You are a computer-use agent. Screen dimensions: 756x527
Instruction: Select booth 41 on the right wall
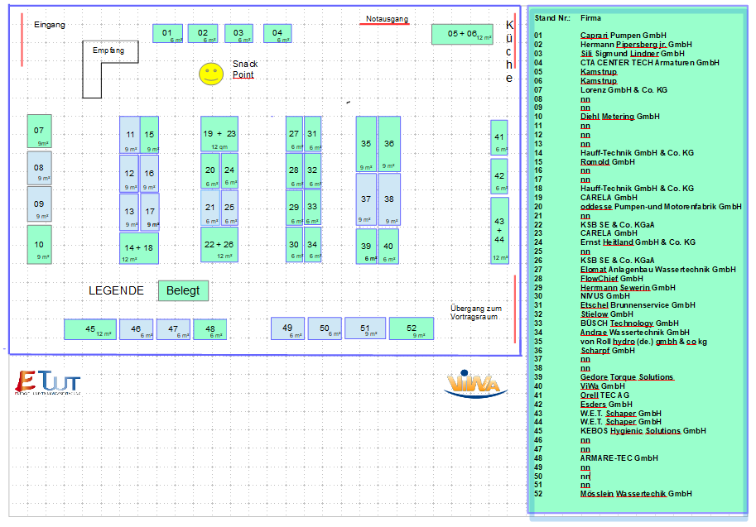[x=499, y=138]
